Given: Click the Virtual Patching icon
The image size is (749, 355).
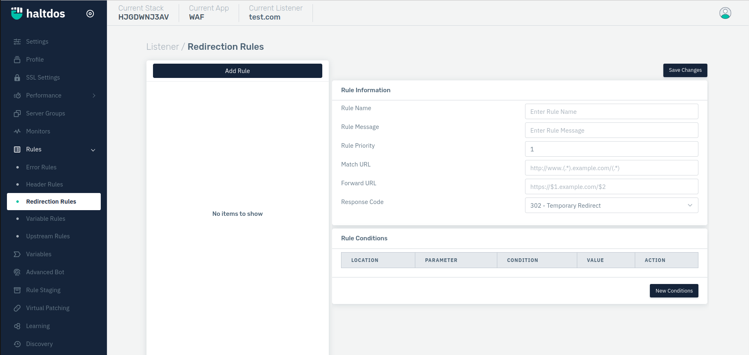Looking at the screenshot, I should [x=17, y=308].
